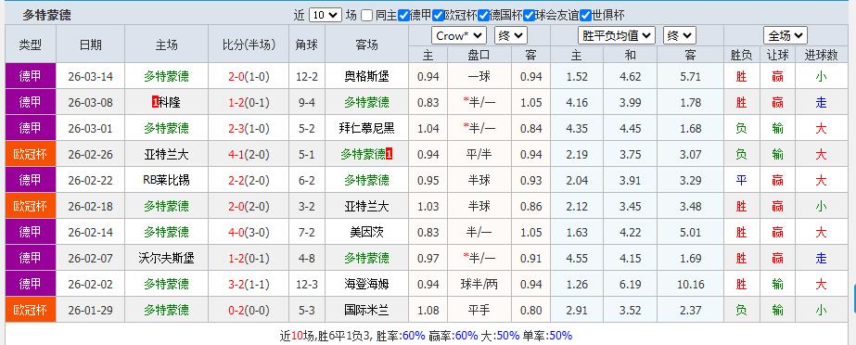Open 国际米兰 team link
This screenshot has height=345, width=856.
pos(367,310)
